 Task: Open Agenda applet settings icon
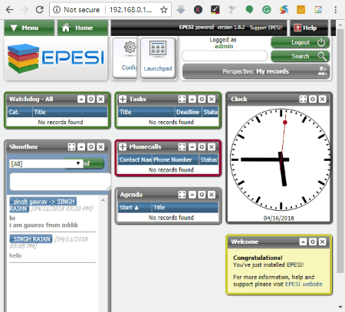tap(202, 195)
